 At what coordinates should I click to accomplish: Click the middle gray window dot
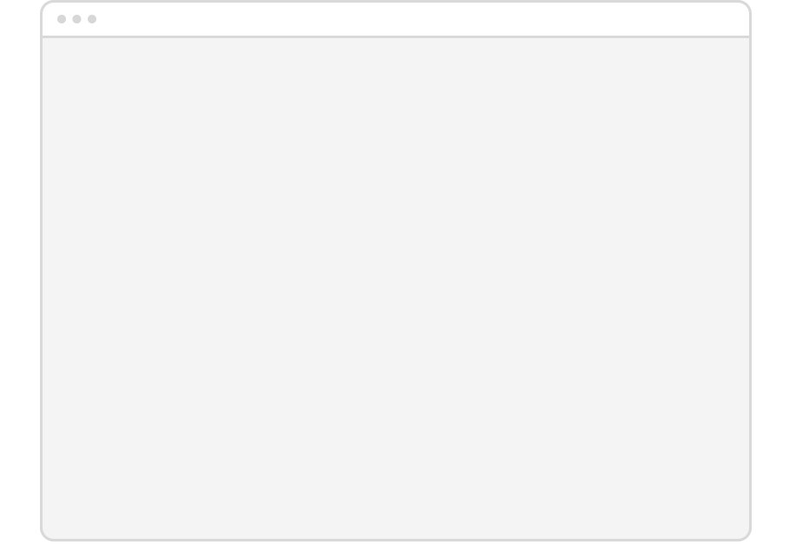[x=77, y=19]
